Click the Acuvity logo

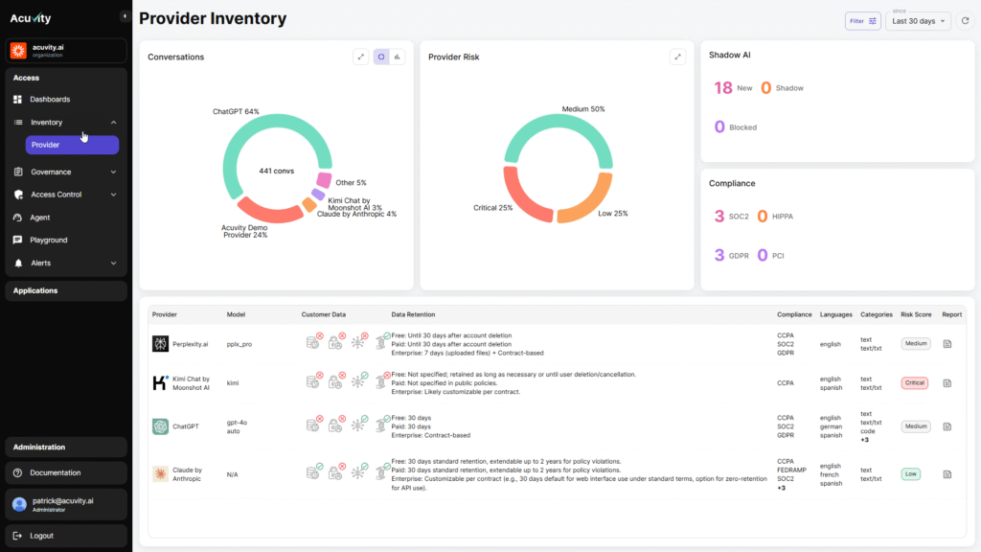(x=31, y=18)
